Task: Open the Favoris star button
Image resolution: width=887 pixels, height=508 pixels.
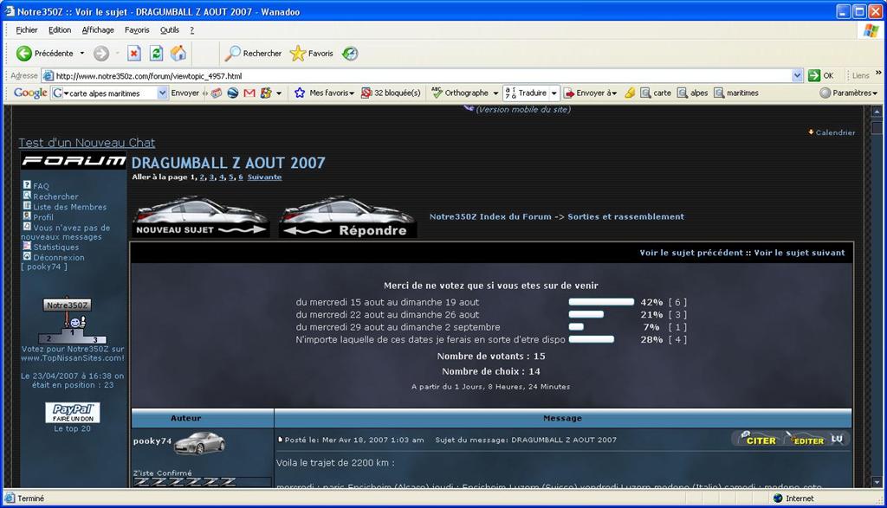Action: 312,54
